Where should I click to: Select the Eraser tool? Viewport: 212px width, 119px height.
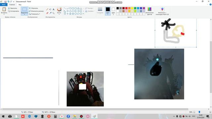point(47,13)
